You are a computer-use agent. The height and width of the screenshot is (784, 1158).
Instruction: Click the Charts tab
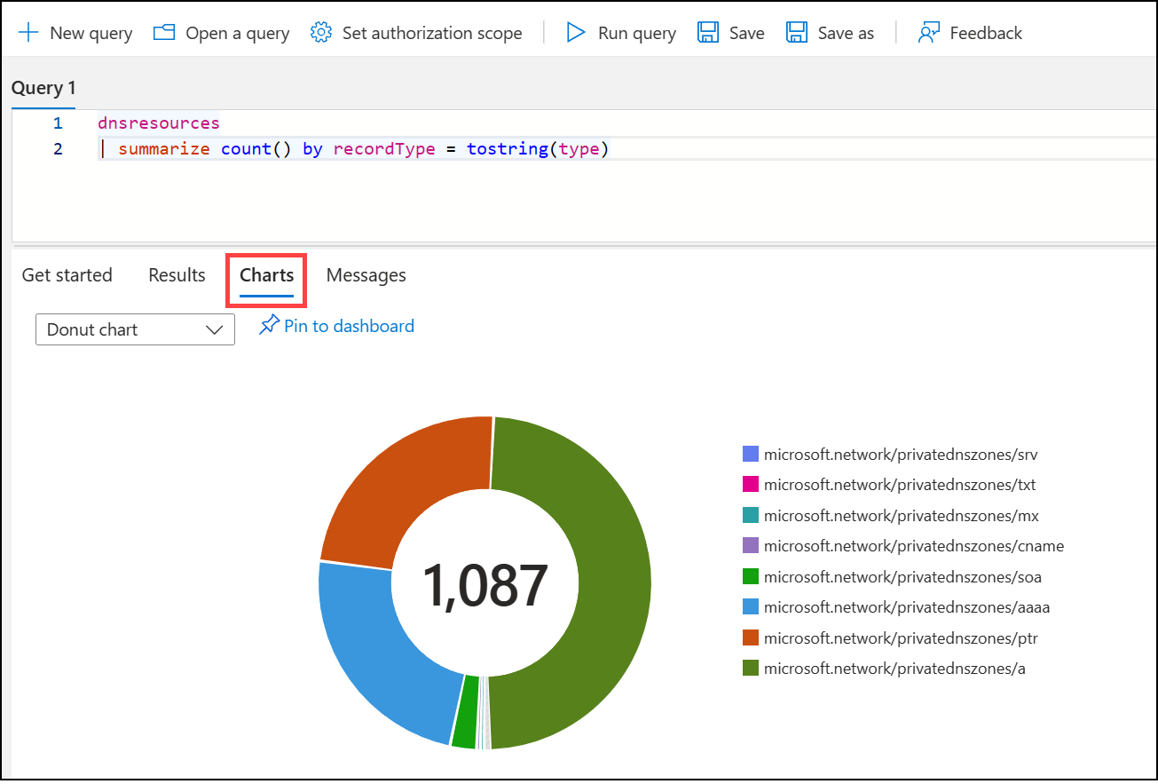[265, 275]
